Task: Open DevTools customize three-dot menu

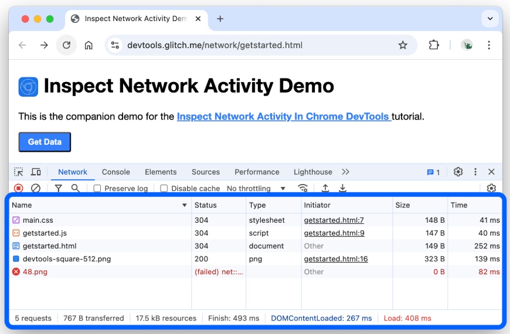Action: click(x=475, y=172)
